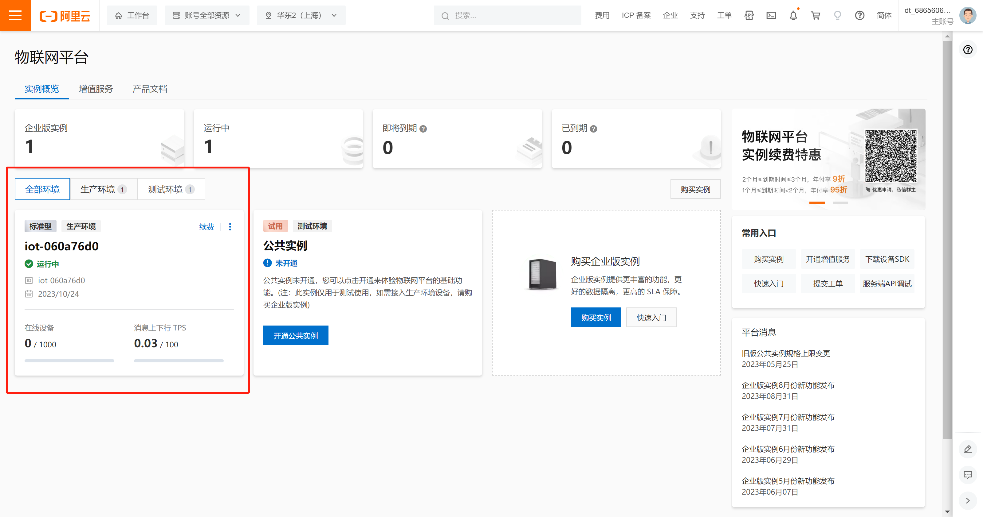Expand the right sidebar arrow
This screenshot has height=517, width=983.
[968, 501]
